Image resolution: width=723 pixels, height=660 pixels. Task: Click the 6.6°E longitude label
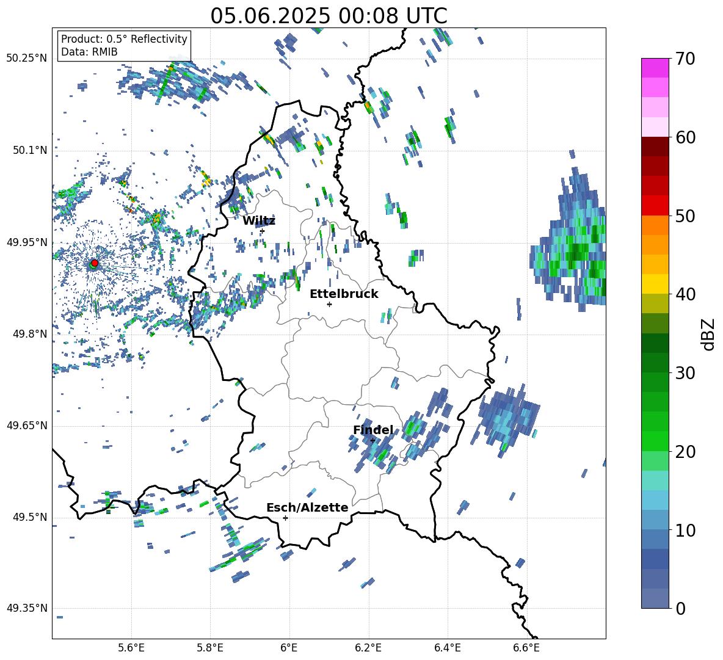point(526,648)
